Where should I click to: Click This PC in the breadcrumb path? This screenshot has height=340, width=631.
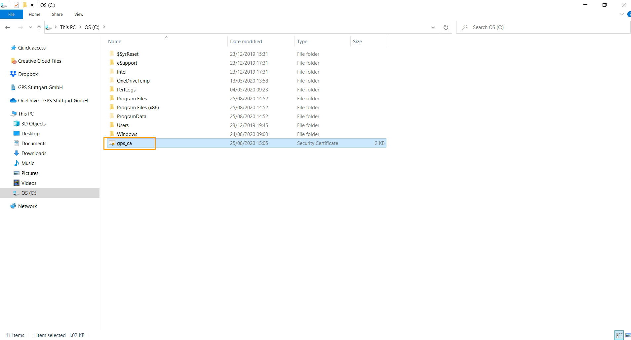pyautogui.click(x=68, y=27)
